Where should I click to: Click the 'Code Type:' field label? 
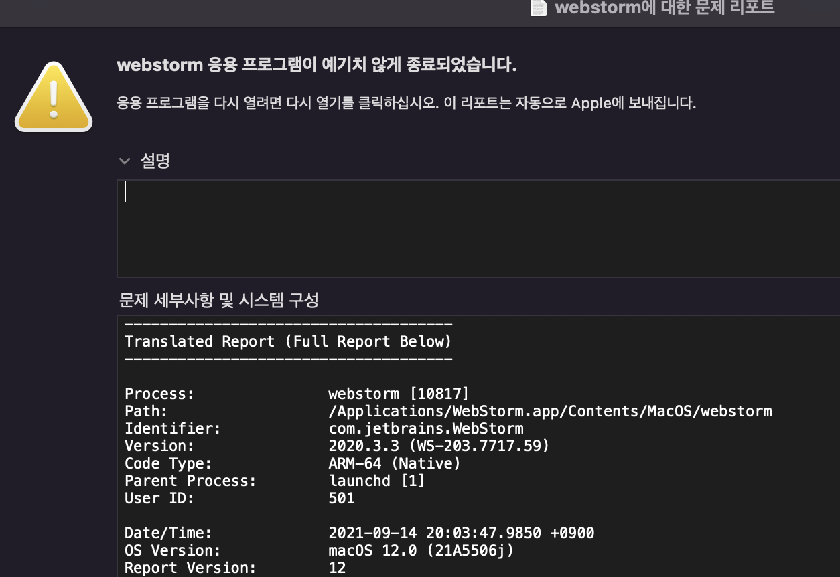pos(168,463)
